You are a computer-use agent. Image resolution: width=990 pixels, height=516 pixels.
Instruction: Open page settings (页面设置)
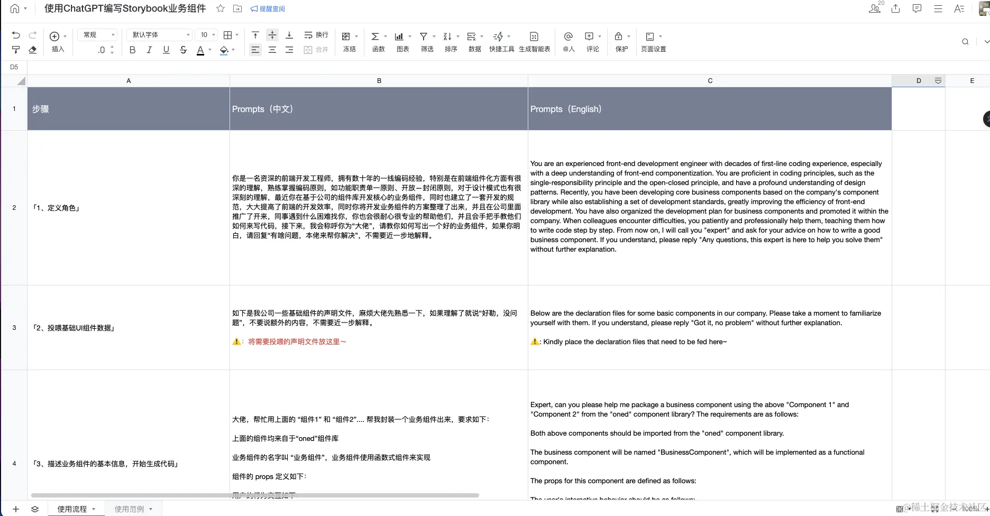(654, 42)
